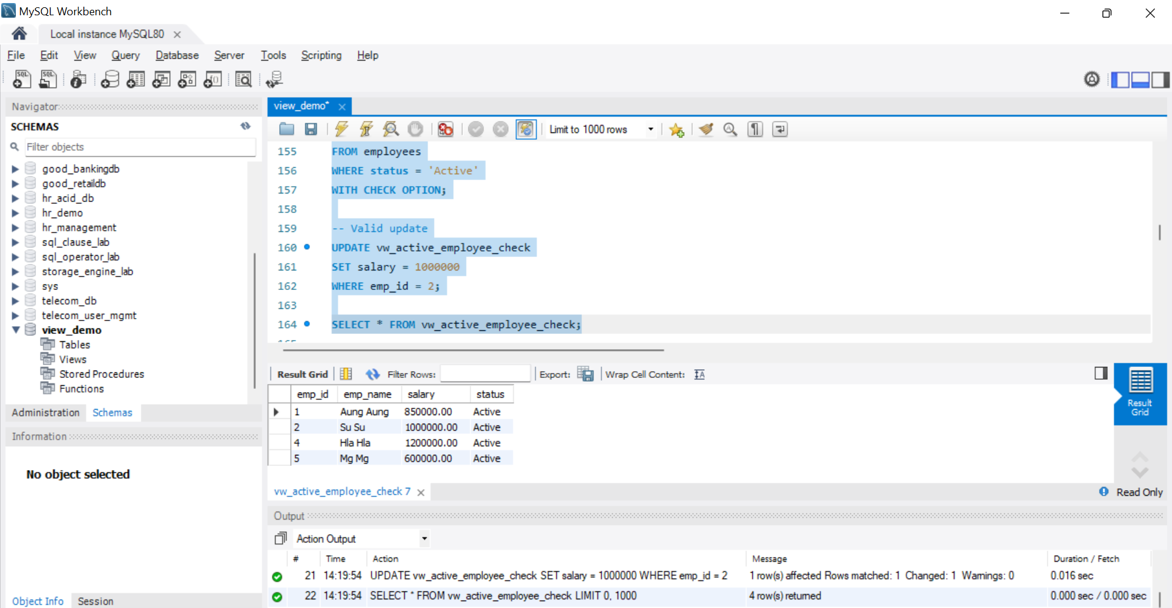Screen dimensions: 1172x608
Task: Expand good_bankingdb schema
Action: [15, 169]
